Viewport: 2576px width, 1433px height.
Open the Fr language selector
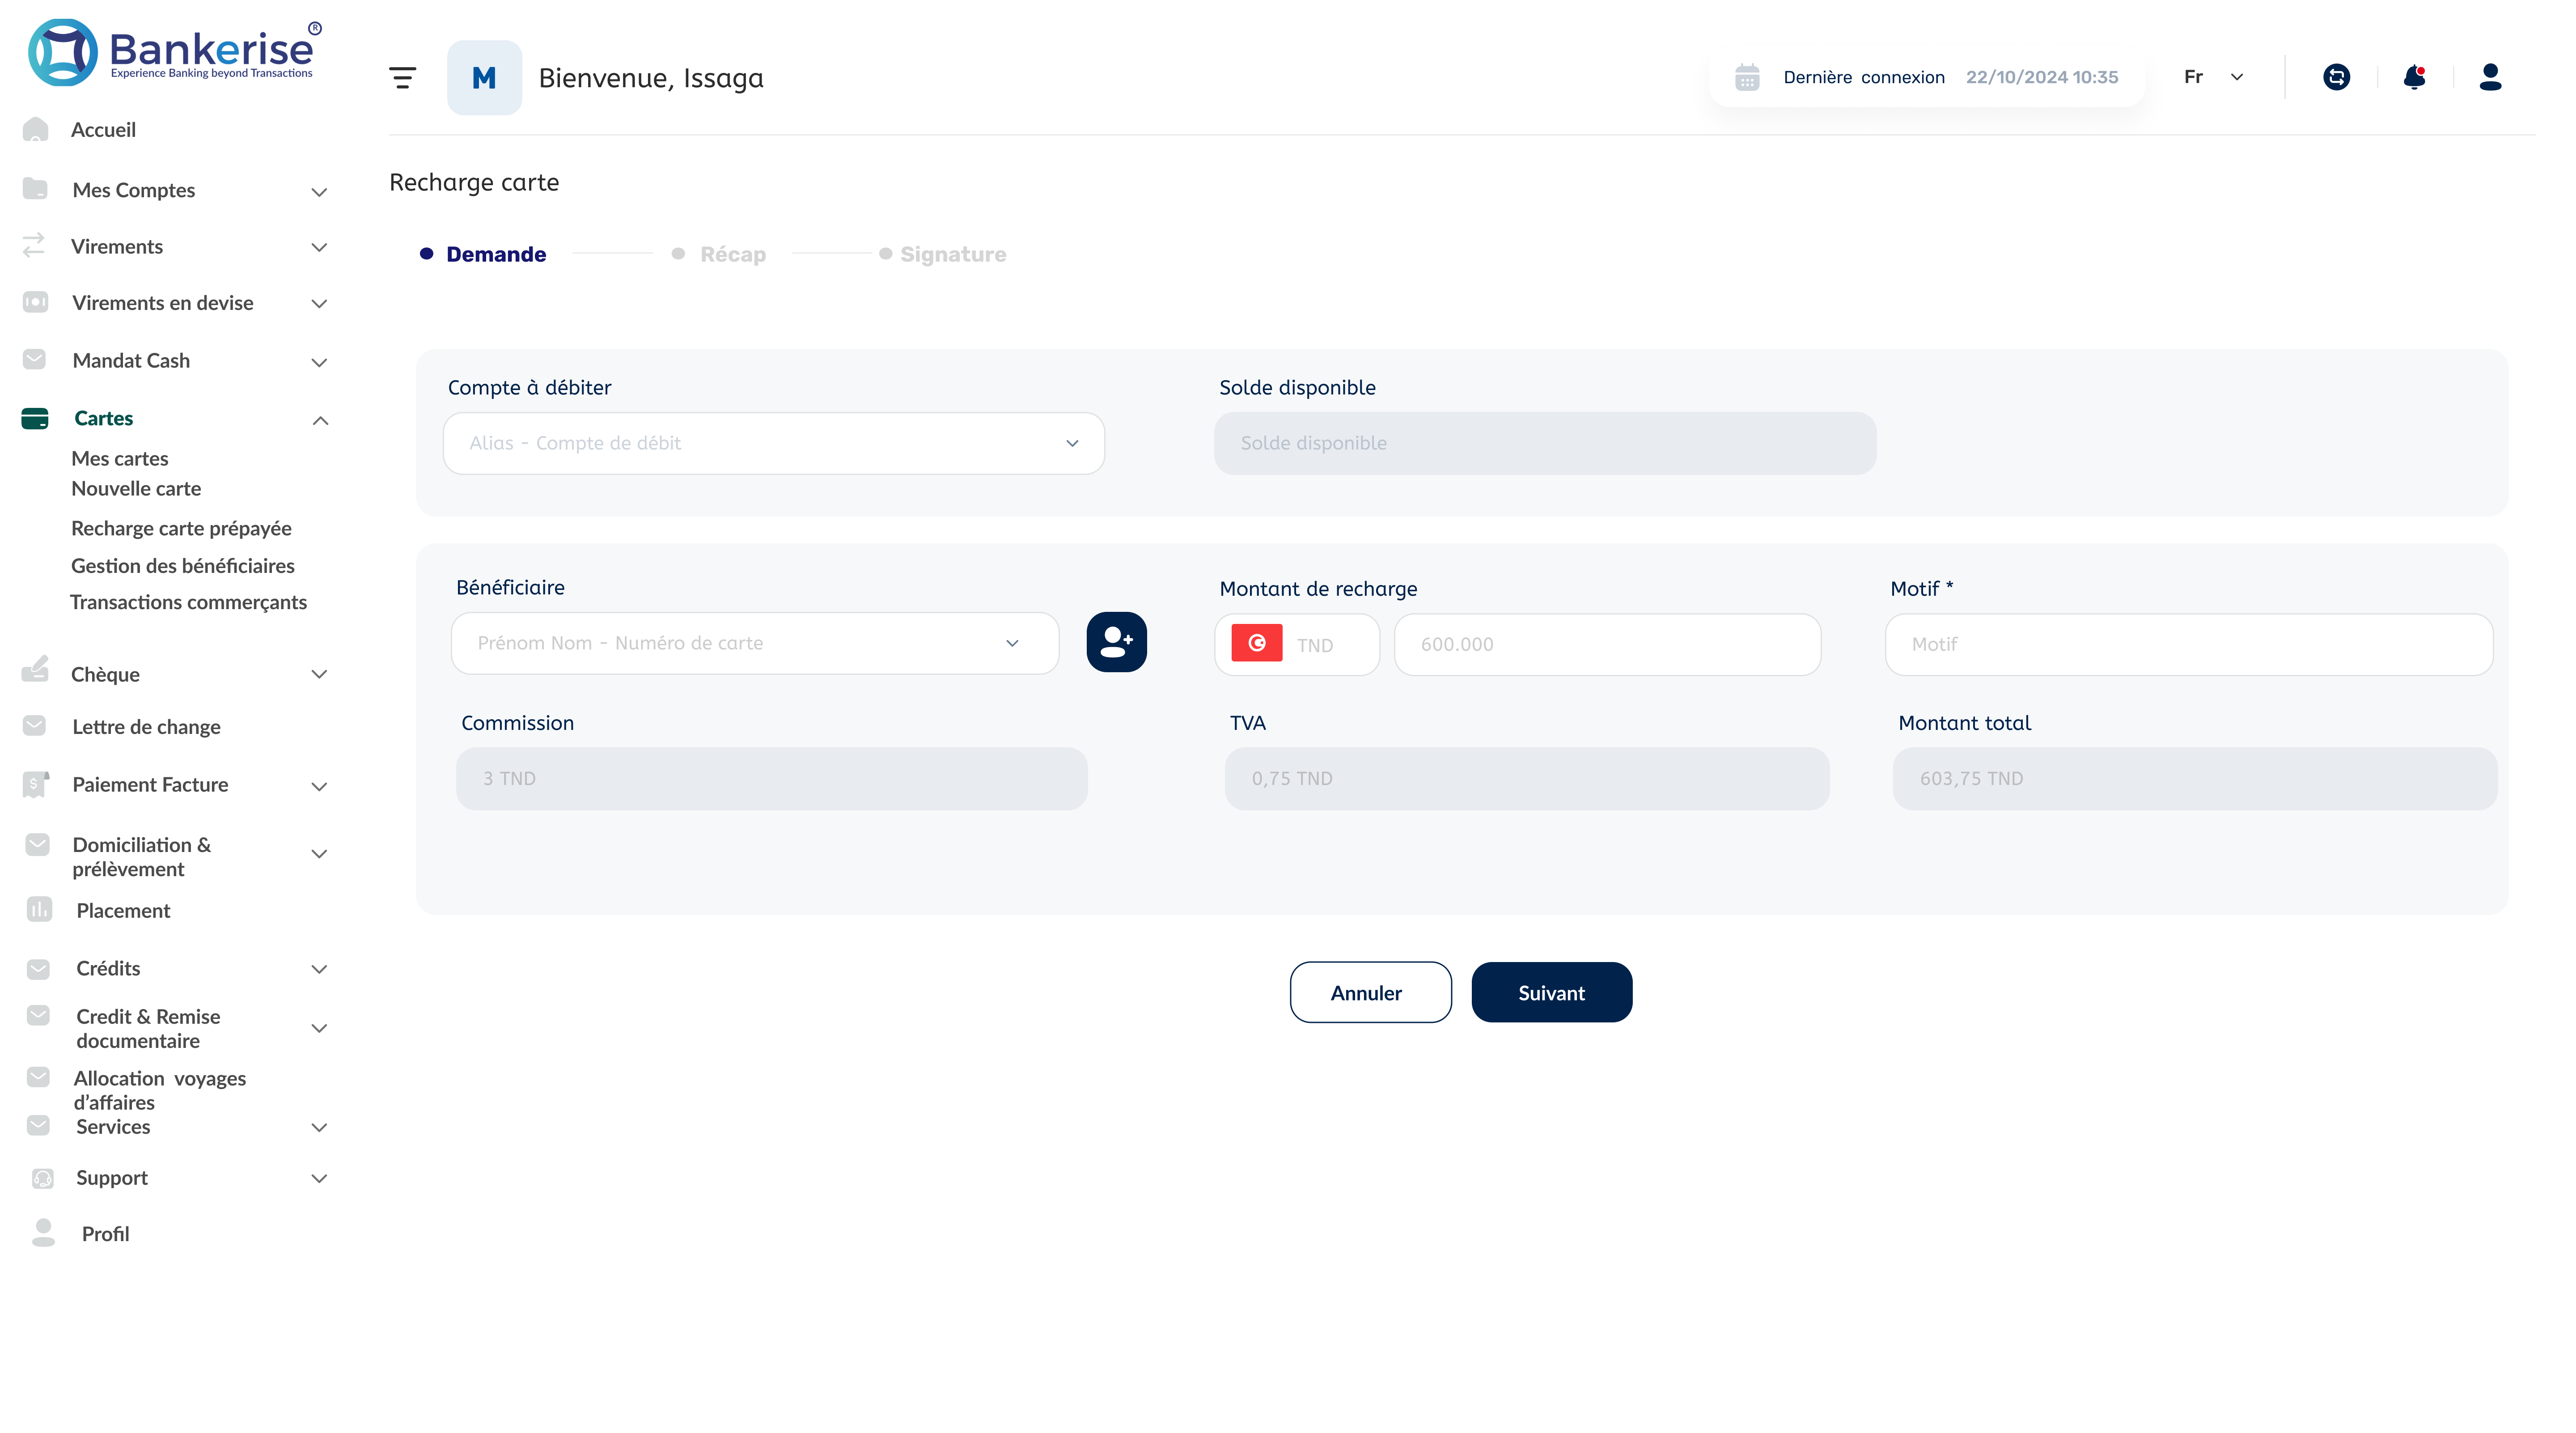[x=2214, y=77]
